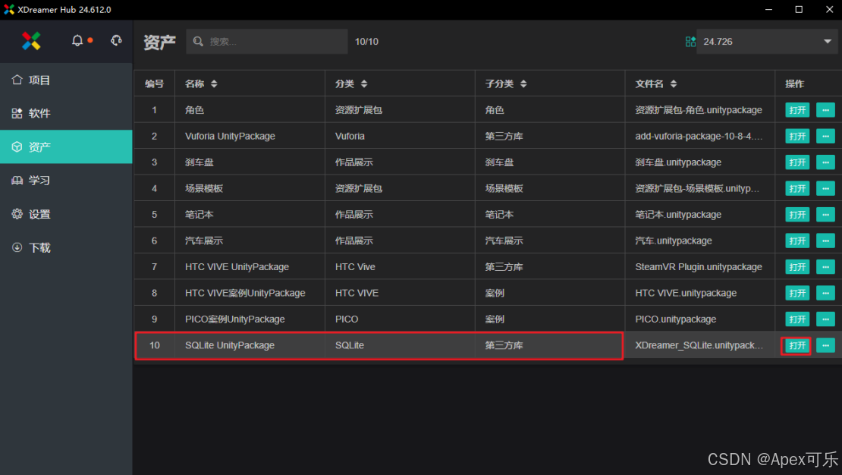Open the more options for 角色 row
The image size is (842, 475).
(825, 110)
